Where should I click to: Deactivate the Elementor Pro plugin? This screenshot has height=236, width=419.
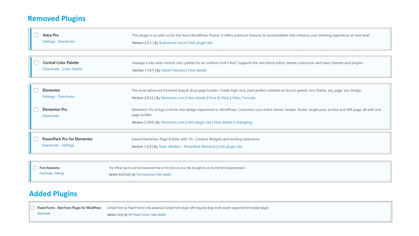point(51,116)
